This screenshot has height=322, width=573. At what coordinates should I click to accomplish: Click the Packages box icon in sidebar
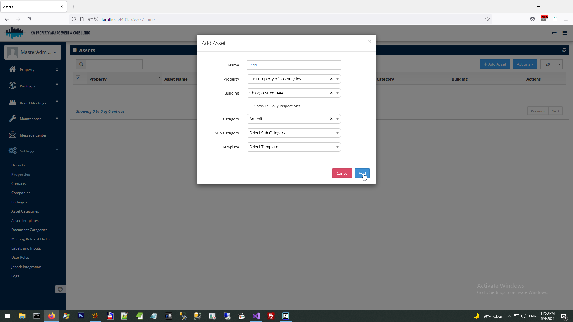click(13, 86)
